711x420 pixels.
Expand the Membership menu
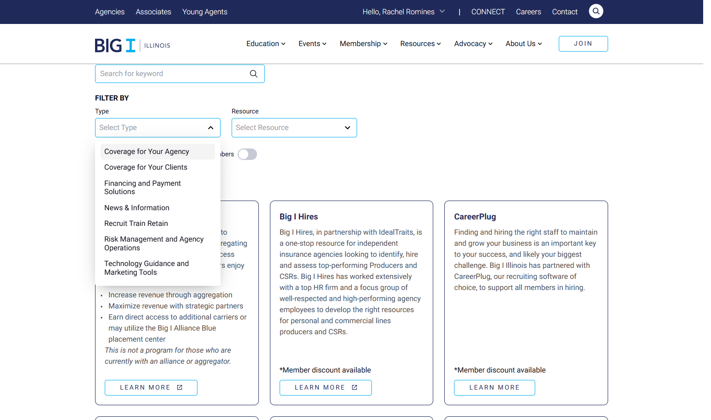pos(364,44)
